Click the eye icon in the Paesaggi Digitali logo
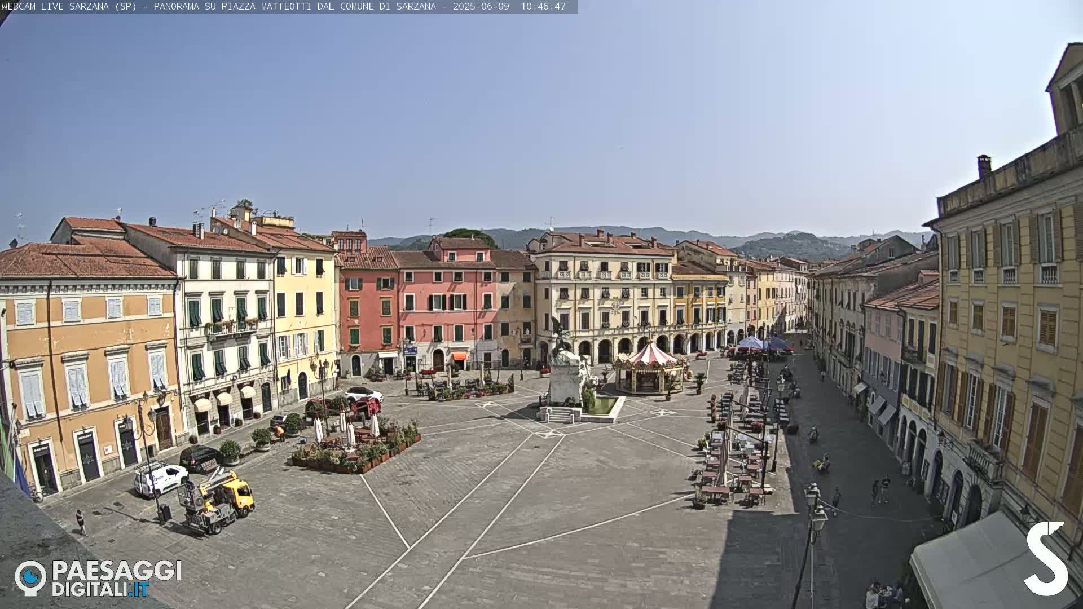 click(30, 578)
